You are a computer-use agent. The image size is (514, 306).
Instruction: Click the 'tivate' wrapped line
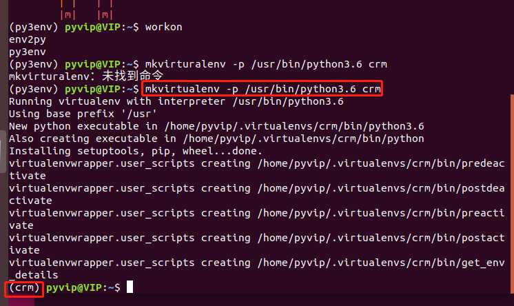point(27,176)
